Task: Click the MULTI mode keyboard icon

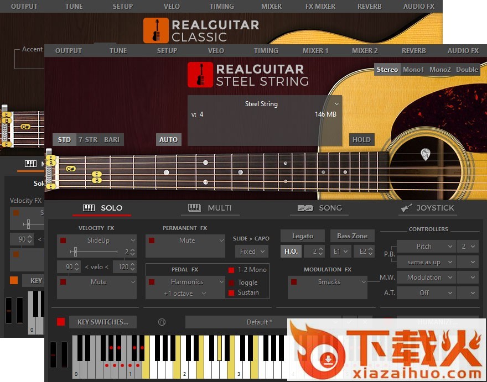Action: 194,208
